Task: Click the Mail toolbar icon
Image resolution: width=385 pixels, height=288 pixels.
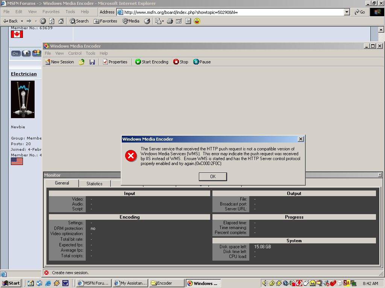Action: click(x=158, y=21)
